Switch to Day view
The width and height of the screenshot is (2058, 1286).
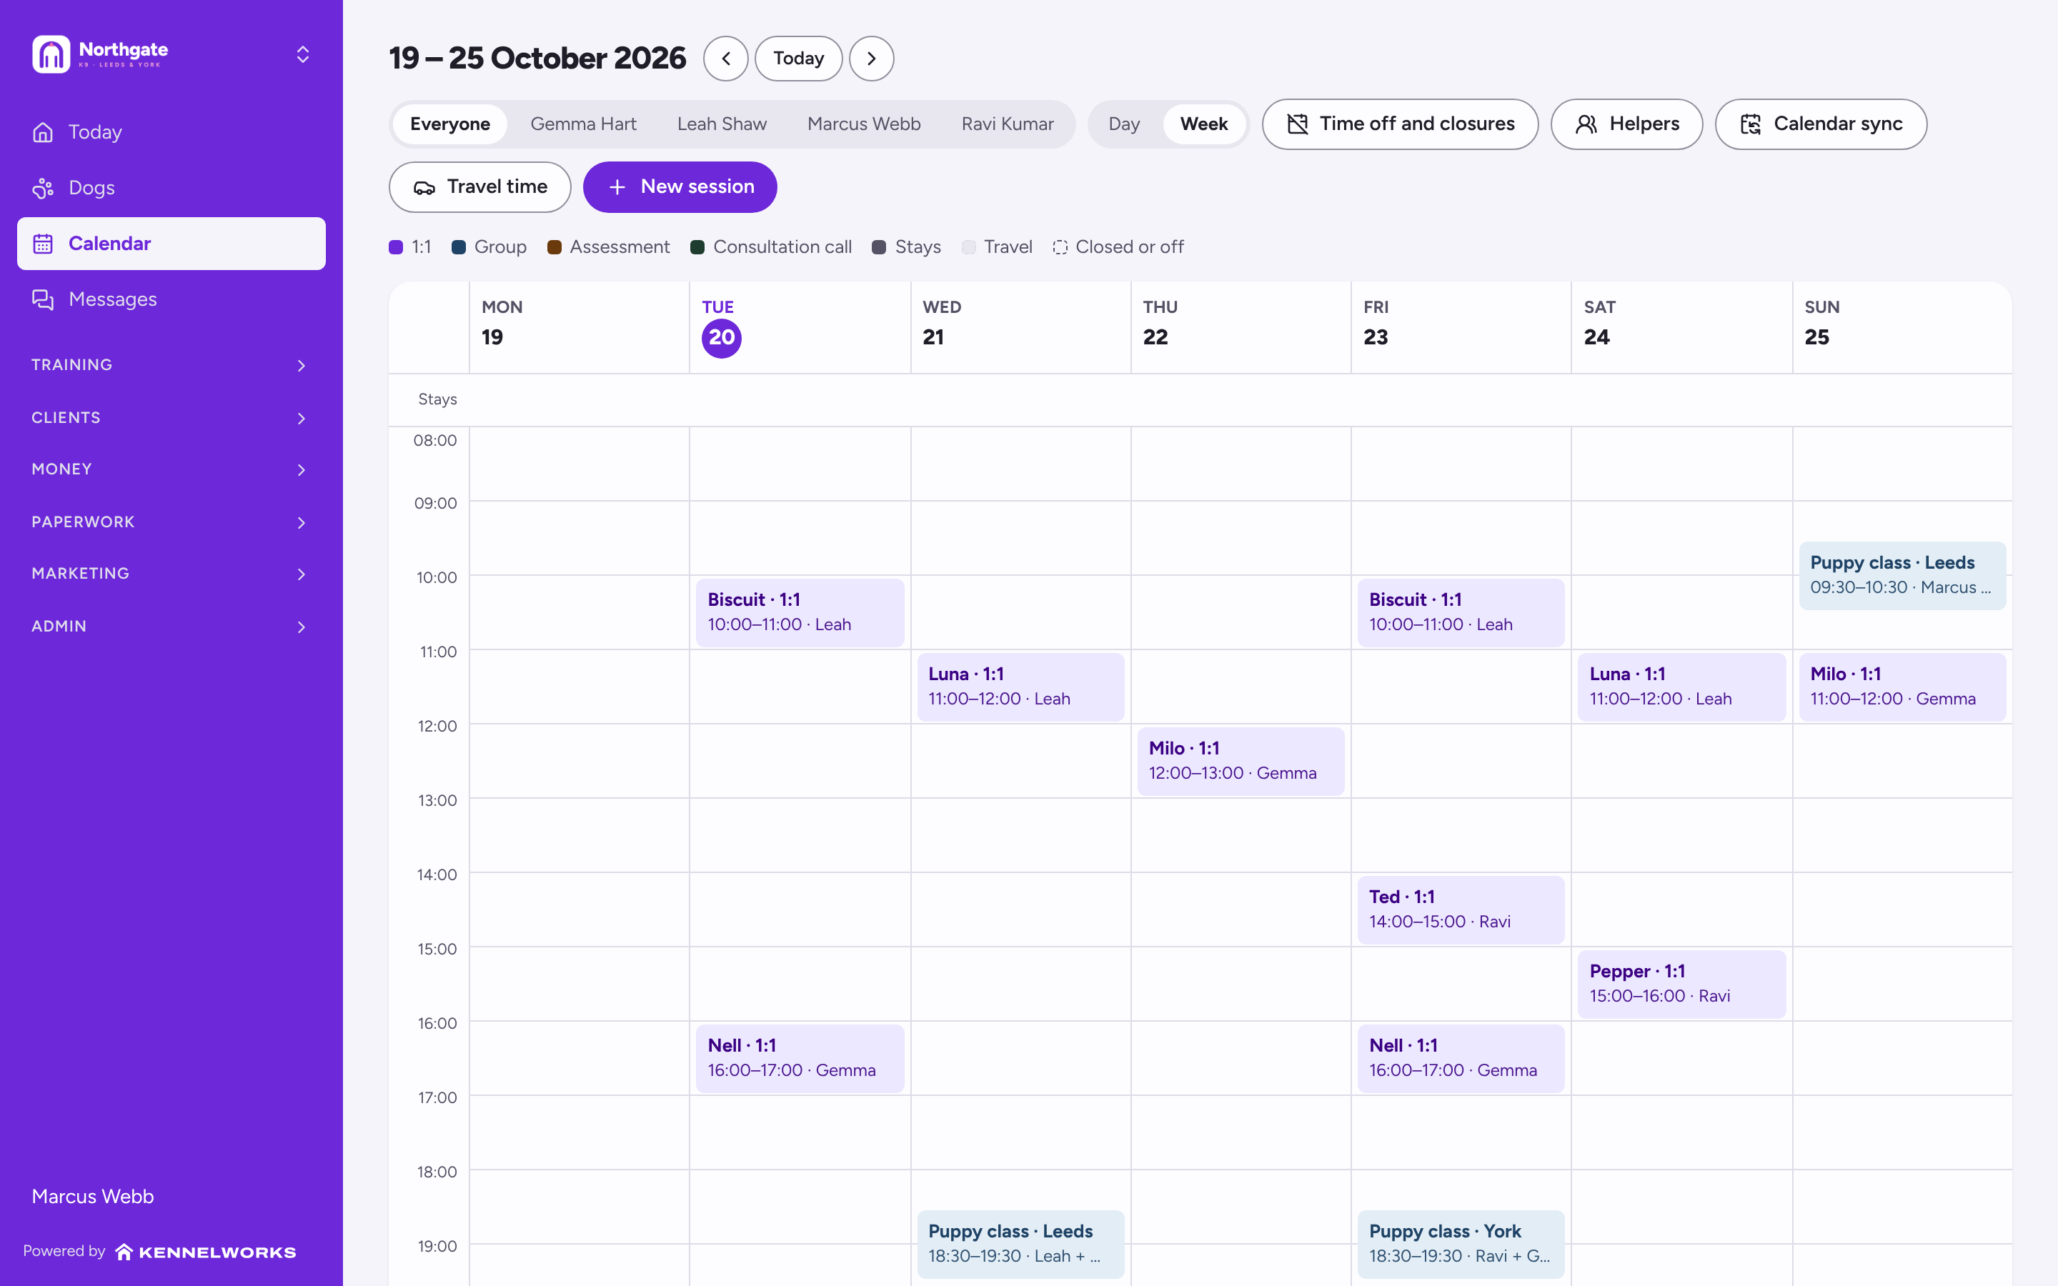(1123, 124)
